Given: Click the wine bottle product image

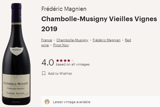Looking at the screenshot, I should 16,54.
